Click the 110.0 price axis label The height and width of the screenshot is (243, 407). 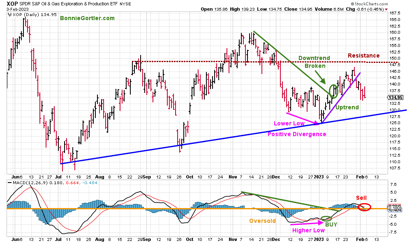(395, 162)
